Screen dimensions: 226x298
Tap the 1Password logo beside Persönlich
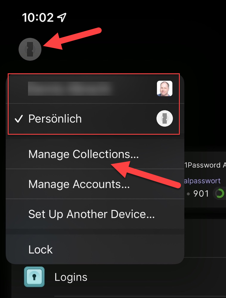pyautogui.click(x=164, y=118)
